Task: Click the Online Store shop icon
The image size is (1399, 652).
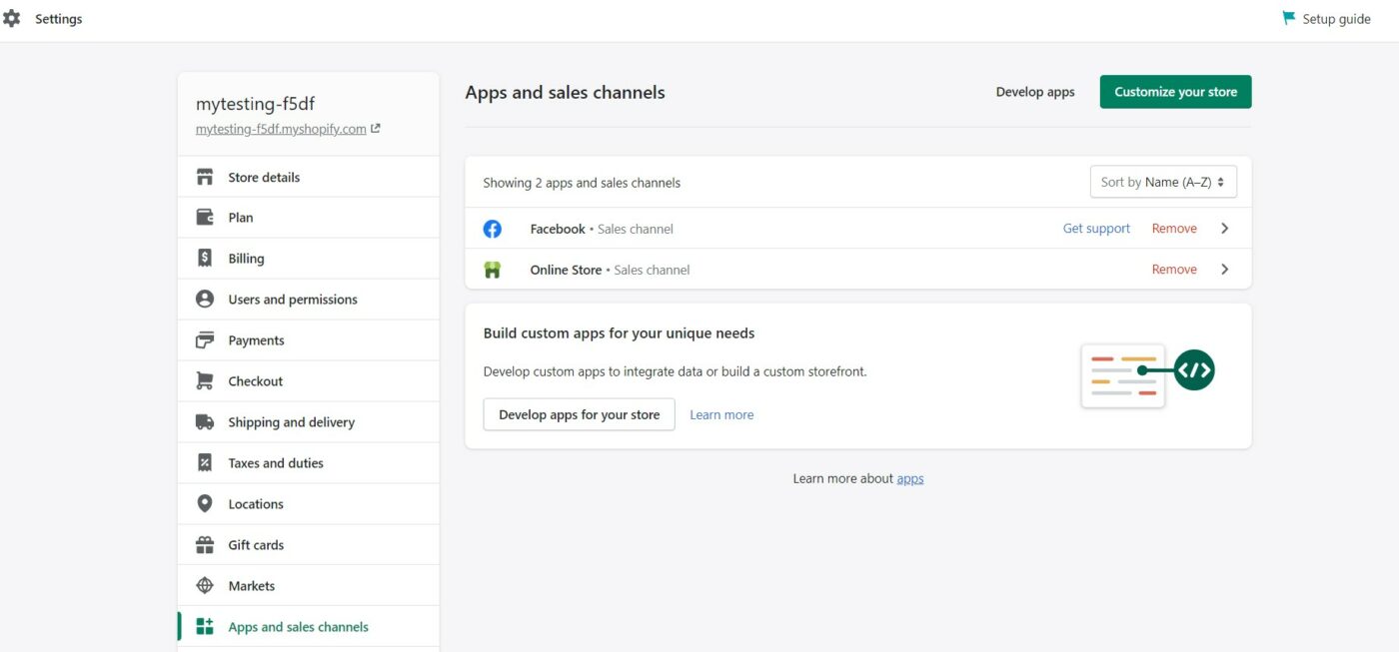Action: click(x=493, y=270)
